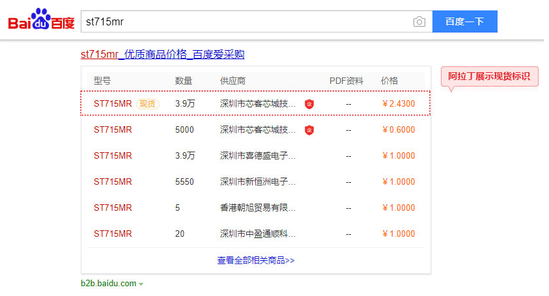
Task: Click price ¥1.0000 in 中盈通顺 row
Action: 399,234
